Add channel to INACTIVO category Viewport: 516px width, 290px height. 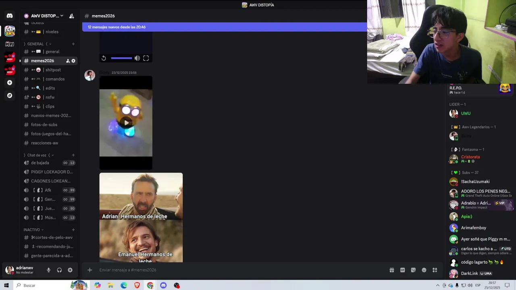click(73, 230)
